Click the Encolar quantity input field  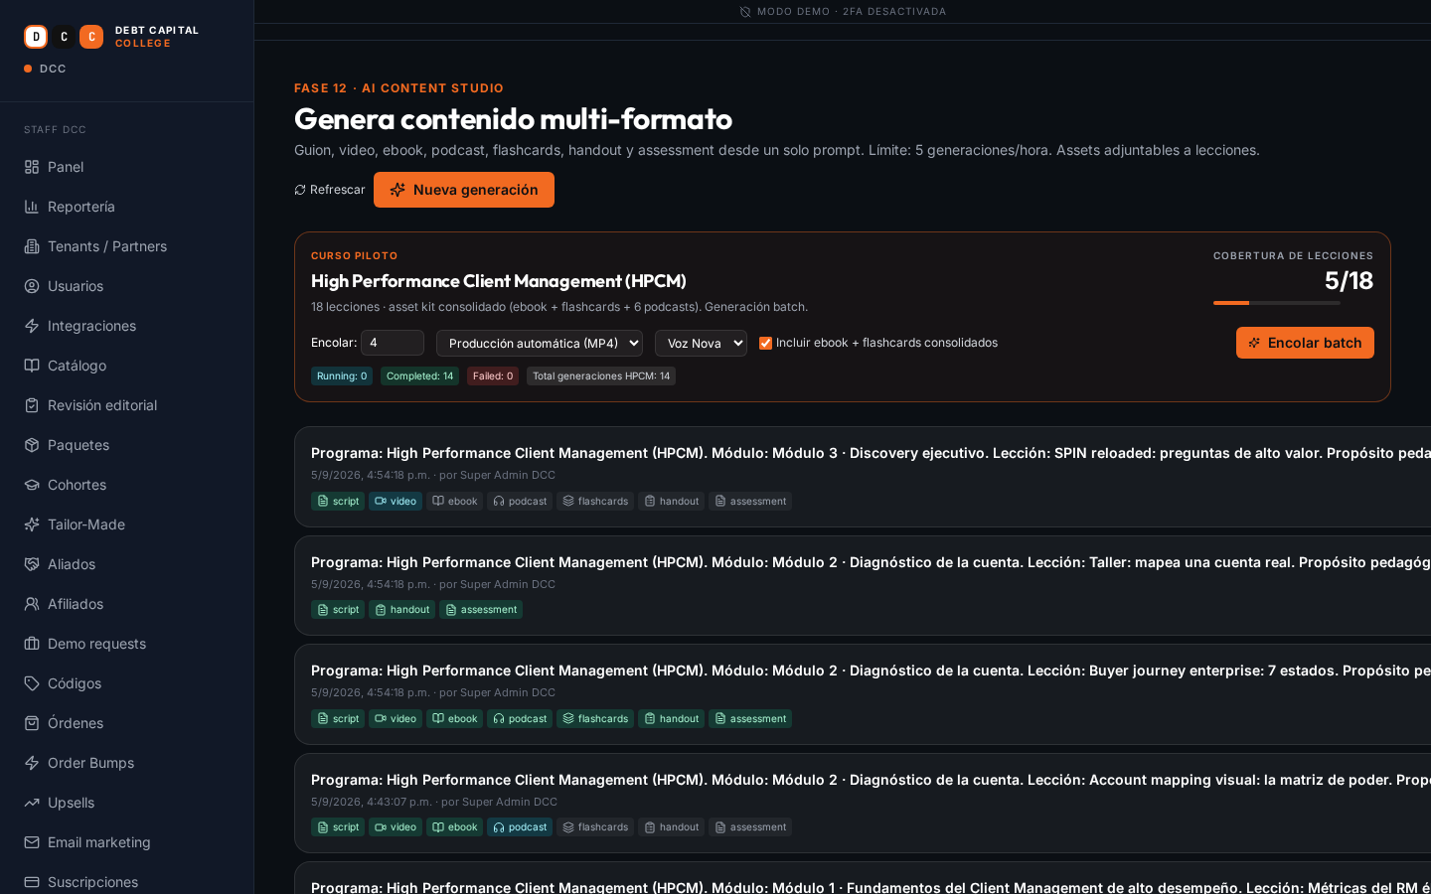pos(393,343)
